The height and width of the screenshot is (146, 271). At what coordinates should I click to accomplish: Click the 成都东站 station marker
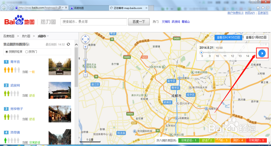coord(206,109)
